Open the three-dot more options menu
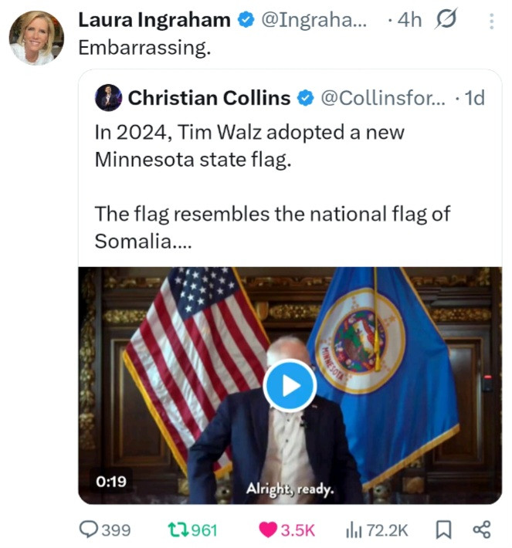Screen dimensions: 512x548 [x=490, y=22]
